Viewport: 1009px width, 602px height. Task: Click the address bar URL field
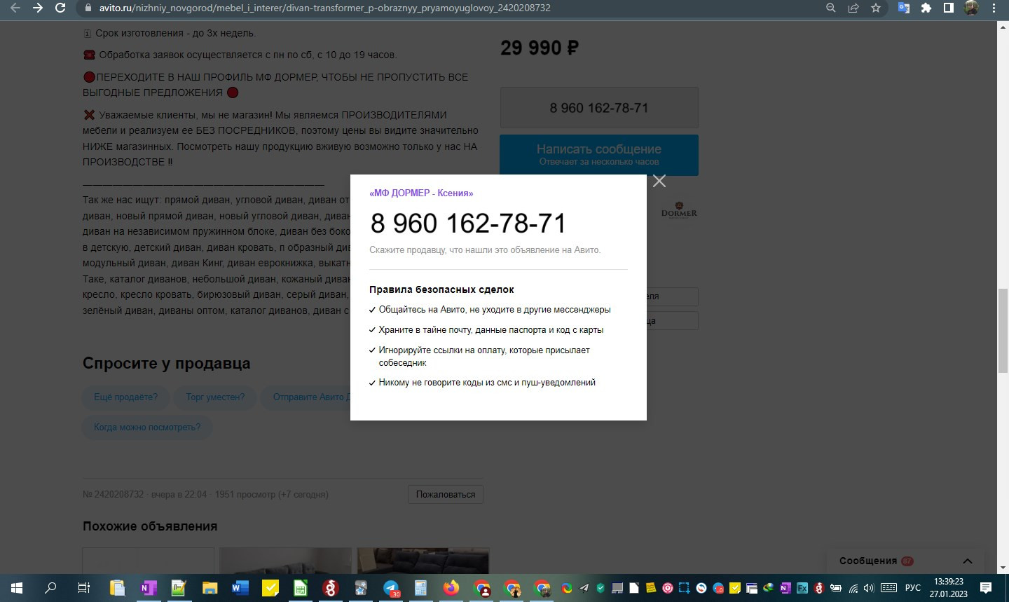click(448, 8)
